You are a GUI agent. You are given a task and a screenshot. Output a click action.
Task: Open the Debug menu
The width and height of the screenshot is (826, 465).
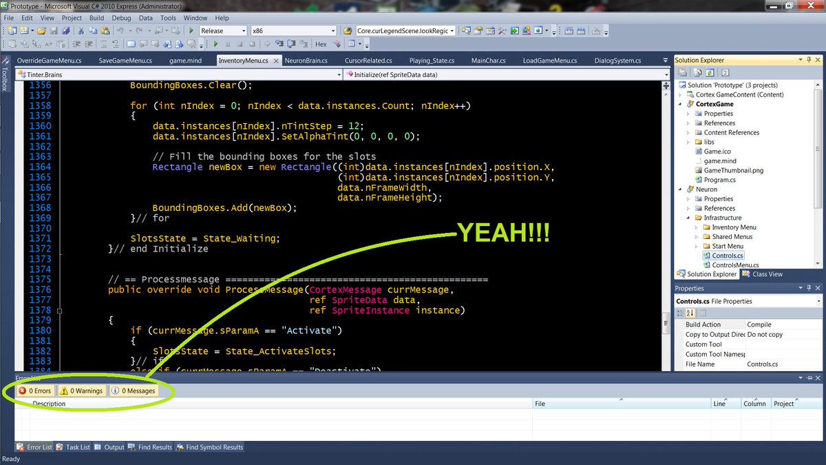(x=121, y=18)
